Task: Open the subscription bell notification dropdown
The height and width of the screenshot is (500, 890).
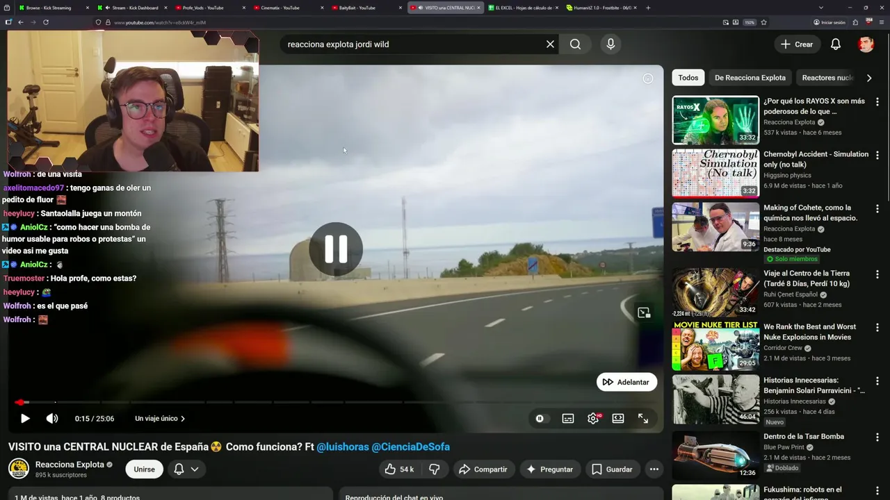Action: (186, 469)
